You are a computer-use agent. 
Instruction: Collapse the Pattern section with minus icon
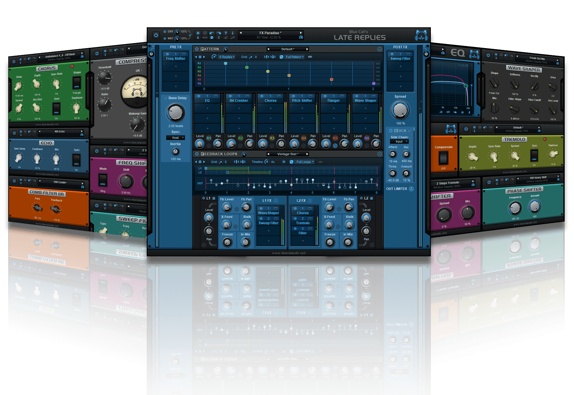point(380,49)
